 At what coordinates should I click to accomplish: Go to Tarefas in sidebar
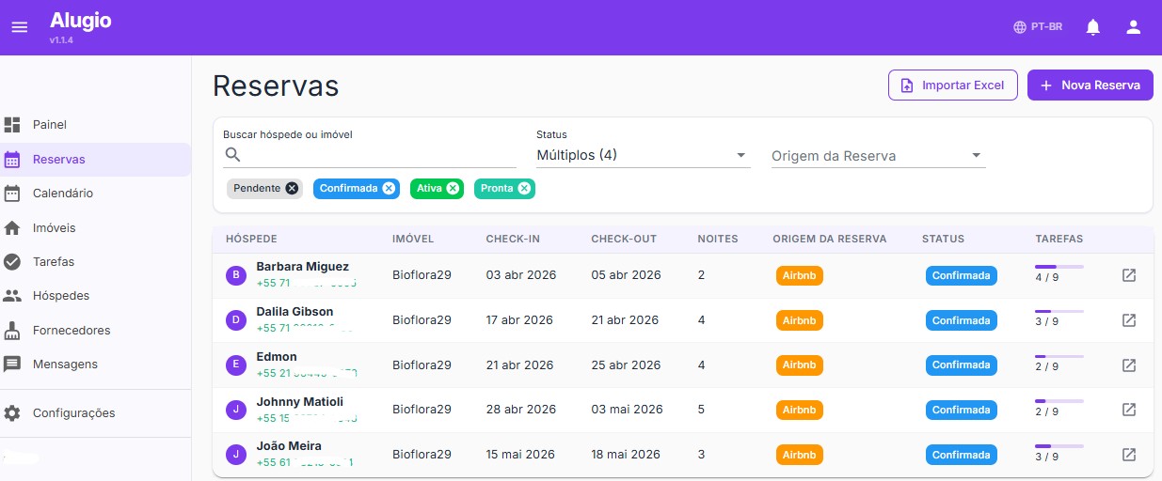tap(96, 262)
